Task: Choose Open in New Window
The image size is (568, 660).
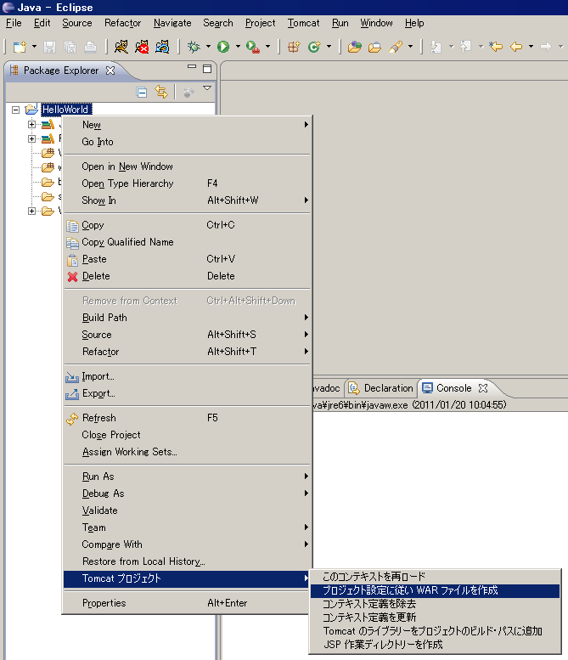Action: tap(188, 166)
